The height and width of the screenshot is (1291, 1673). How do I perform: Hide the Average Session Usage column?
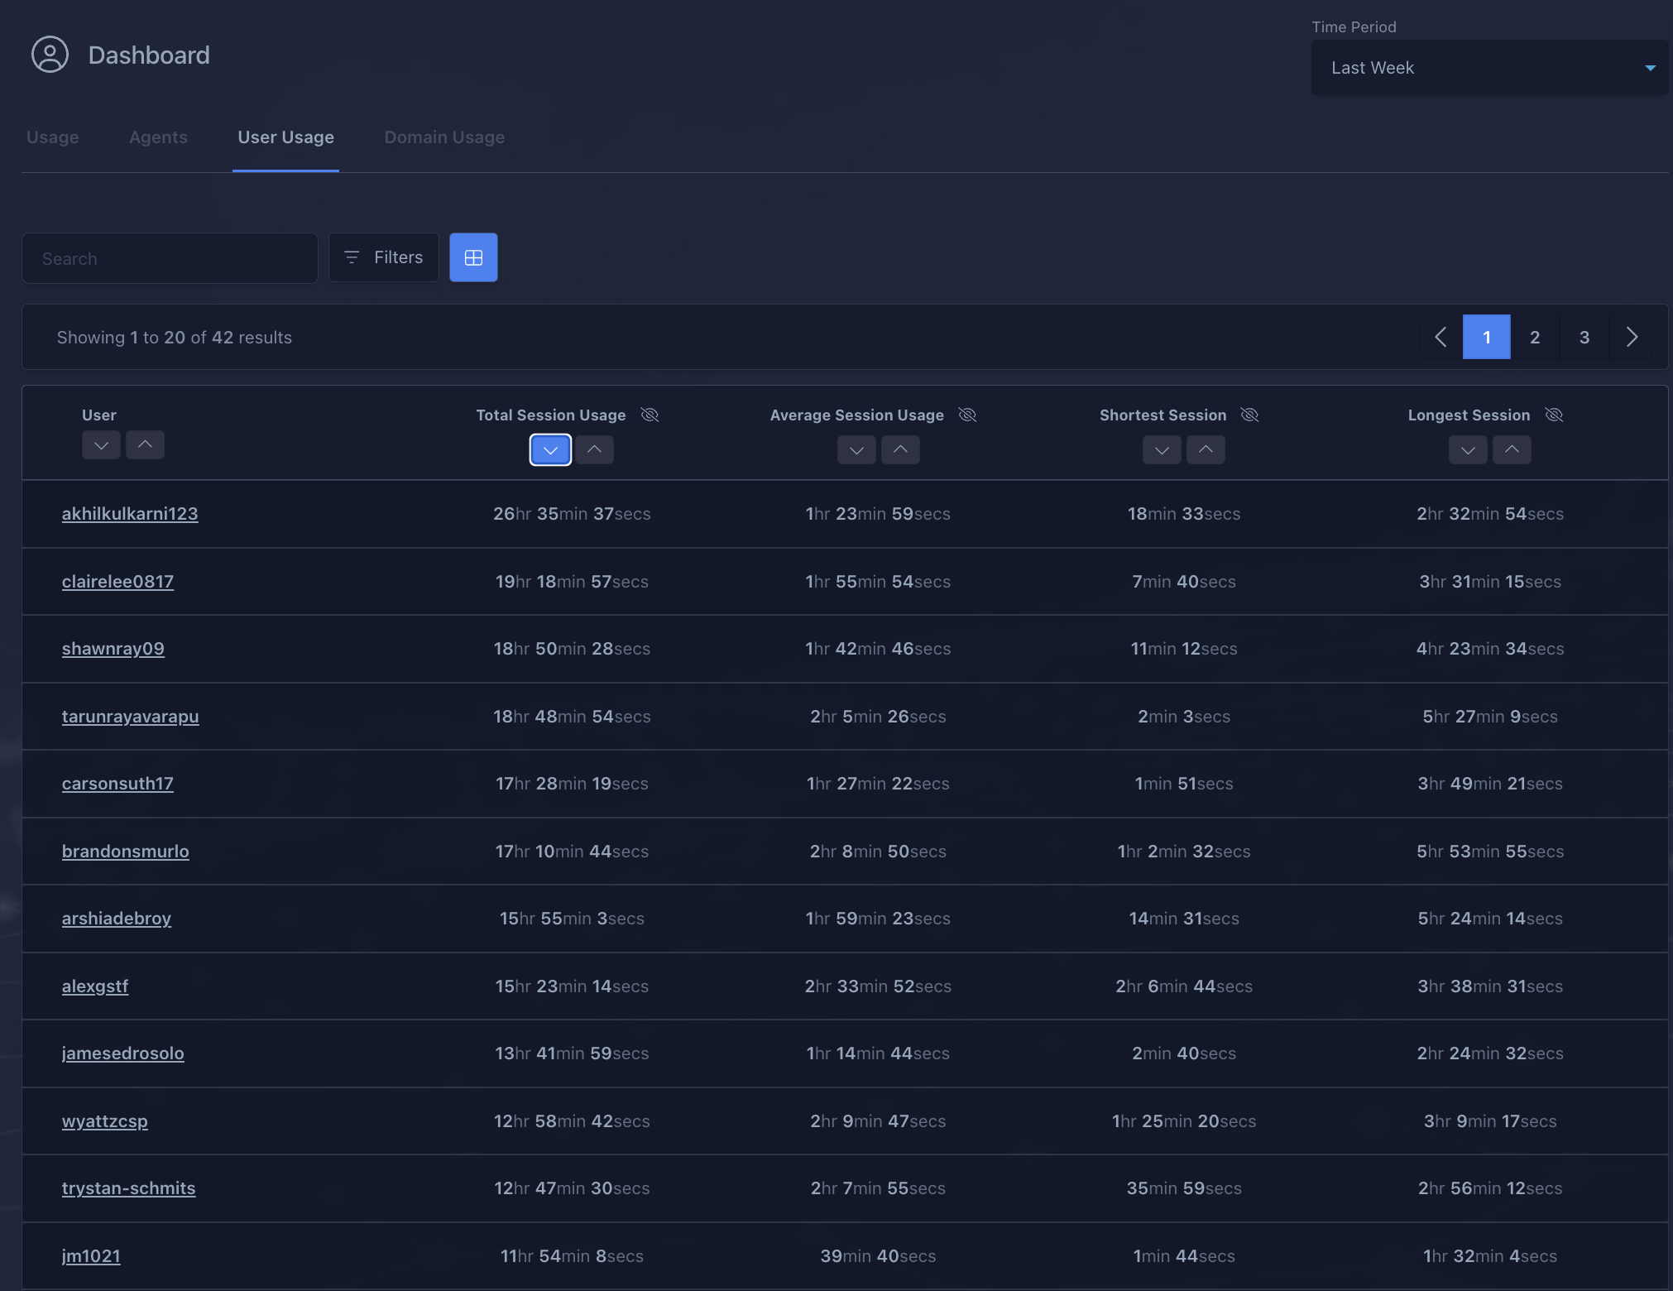coord(967,415)
